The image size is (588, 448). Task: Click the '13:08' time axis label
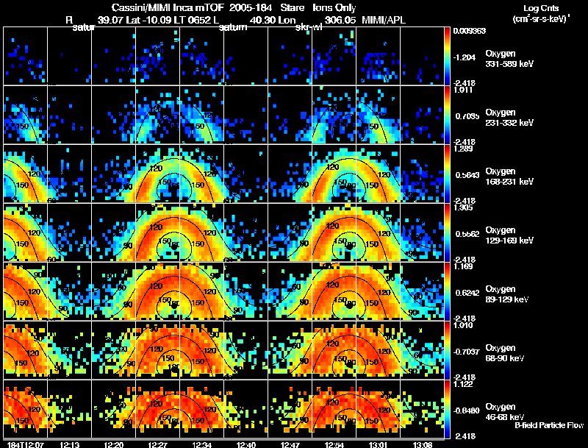coord(422,444)
